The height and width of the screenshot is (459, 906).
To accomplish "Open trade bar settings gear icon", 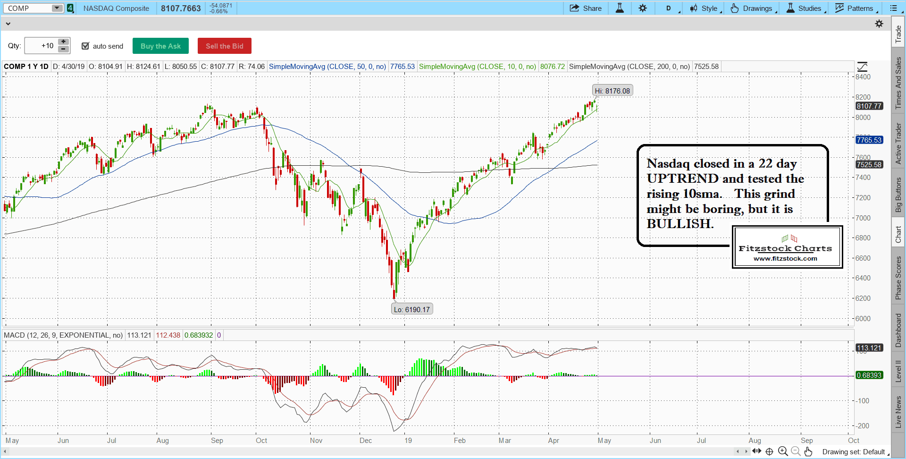I will tap(879, 24).
